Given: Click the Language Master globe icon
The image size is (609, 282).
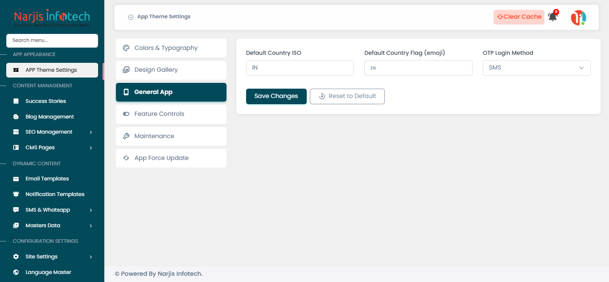Looking at the screenshot, I should coord(16,272).
